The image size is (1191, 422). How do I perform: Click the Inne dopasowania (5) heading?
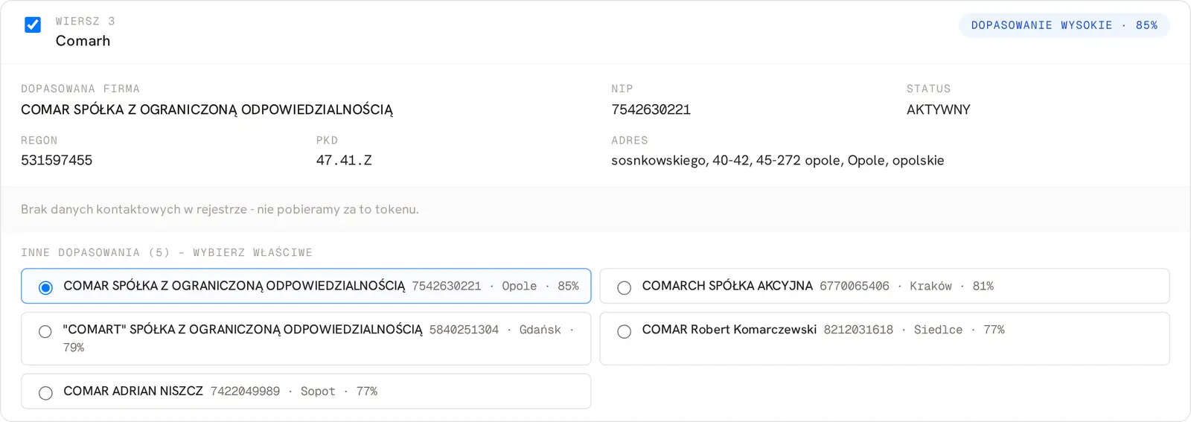click(167, 252)
